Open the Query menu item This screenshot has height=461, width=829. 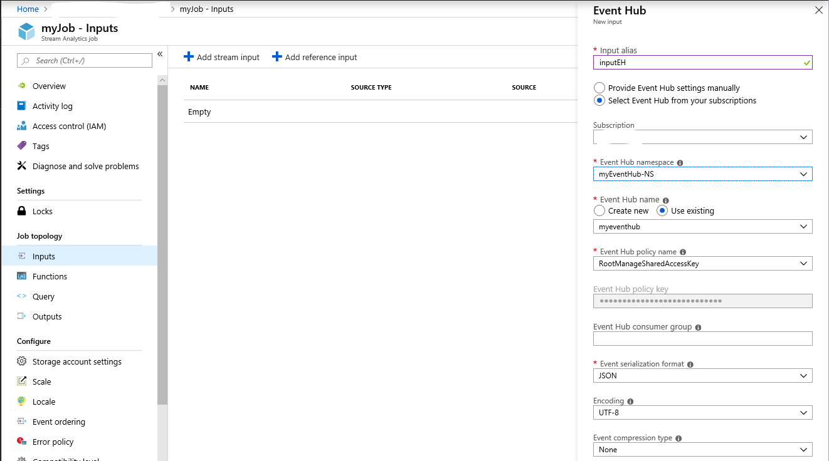click(43, 296)
